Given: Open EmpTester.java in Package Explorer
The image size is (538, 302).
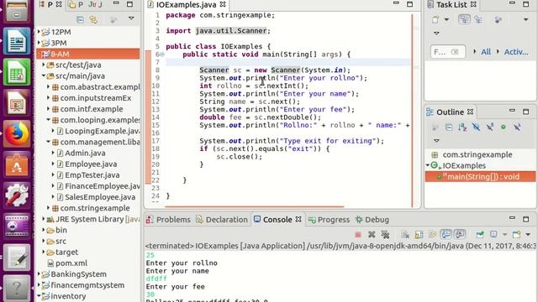Looking at the screenshot, I should tap(92, 175).
